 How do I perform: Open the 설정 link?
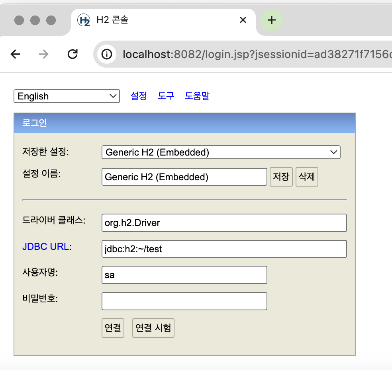[139, 96]
